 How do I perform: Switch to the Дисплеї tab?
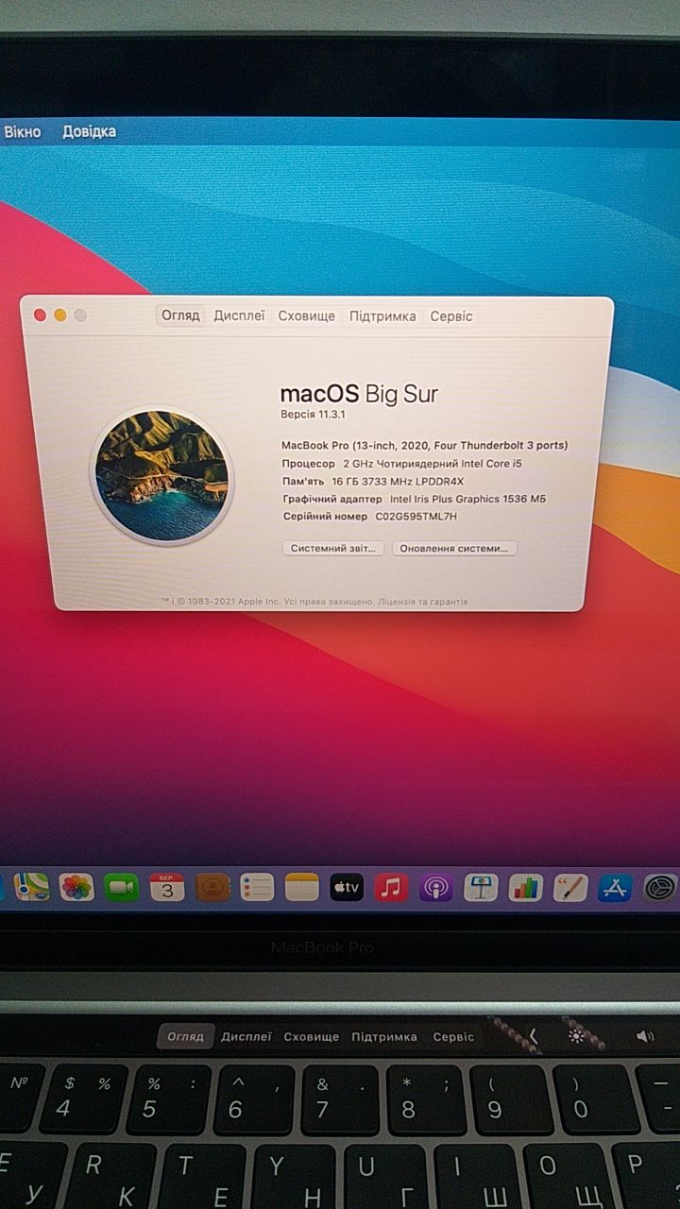pyautogui.click(x=239, y=316)
